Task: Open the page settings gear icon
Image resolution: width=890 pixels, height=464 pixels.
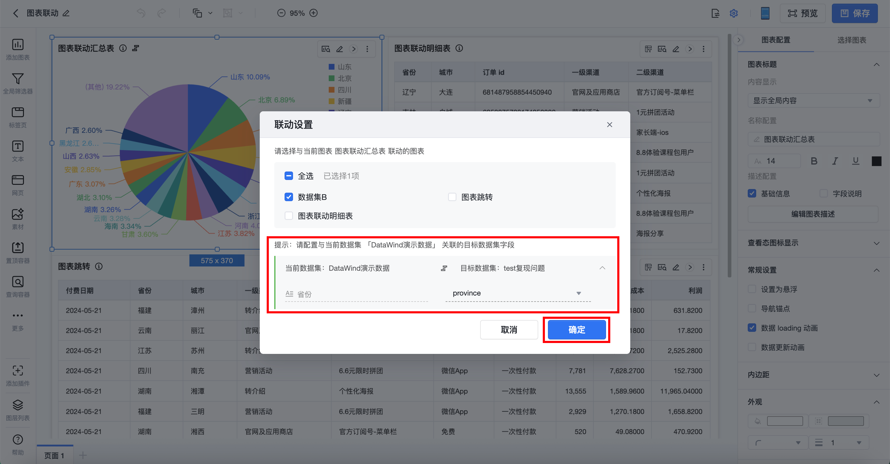Action: coord(733,13)
